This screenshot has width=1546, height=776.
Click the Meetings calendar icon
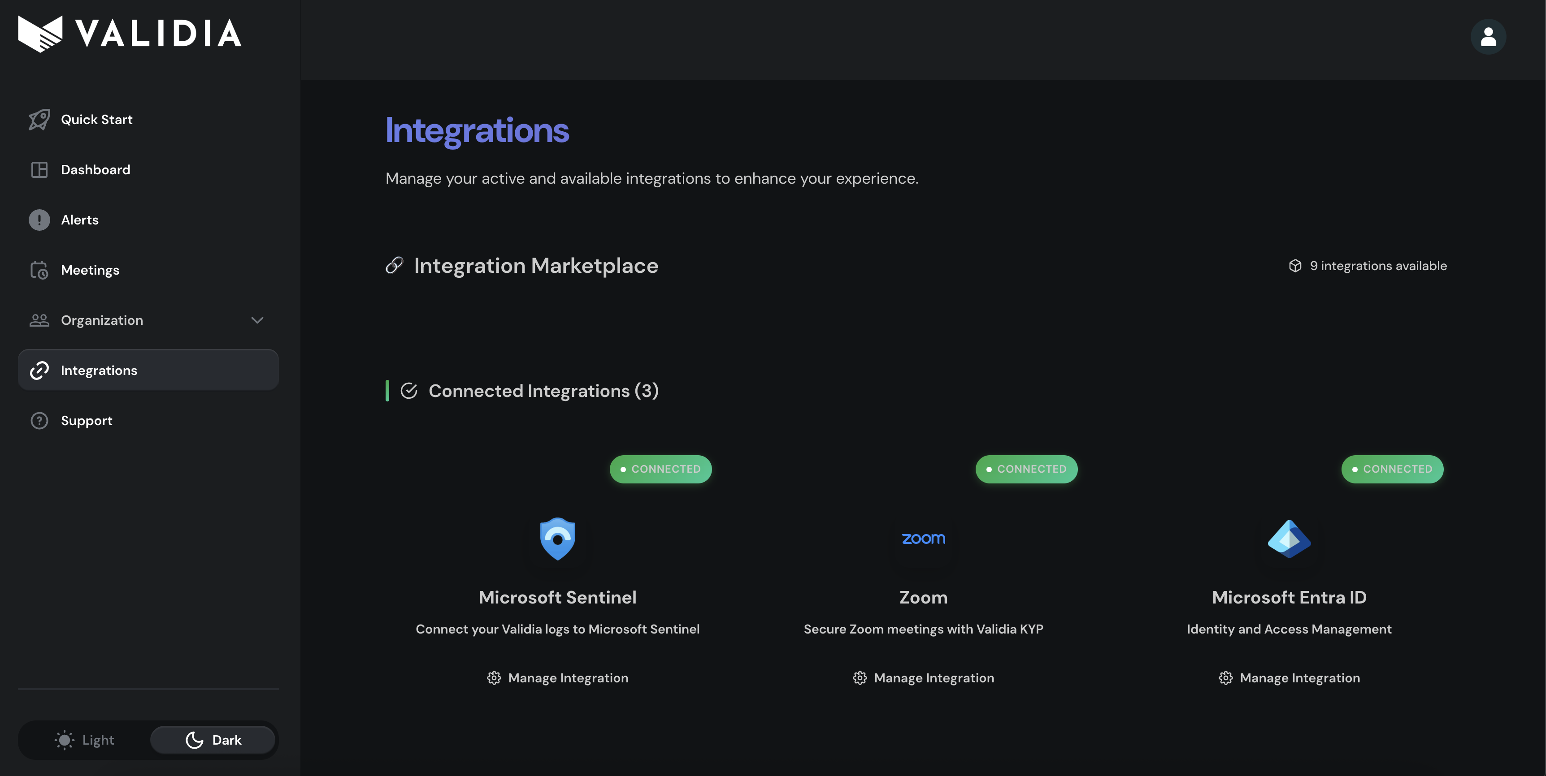point(39,271)
